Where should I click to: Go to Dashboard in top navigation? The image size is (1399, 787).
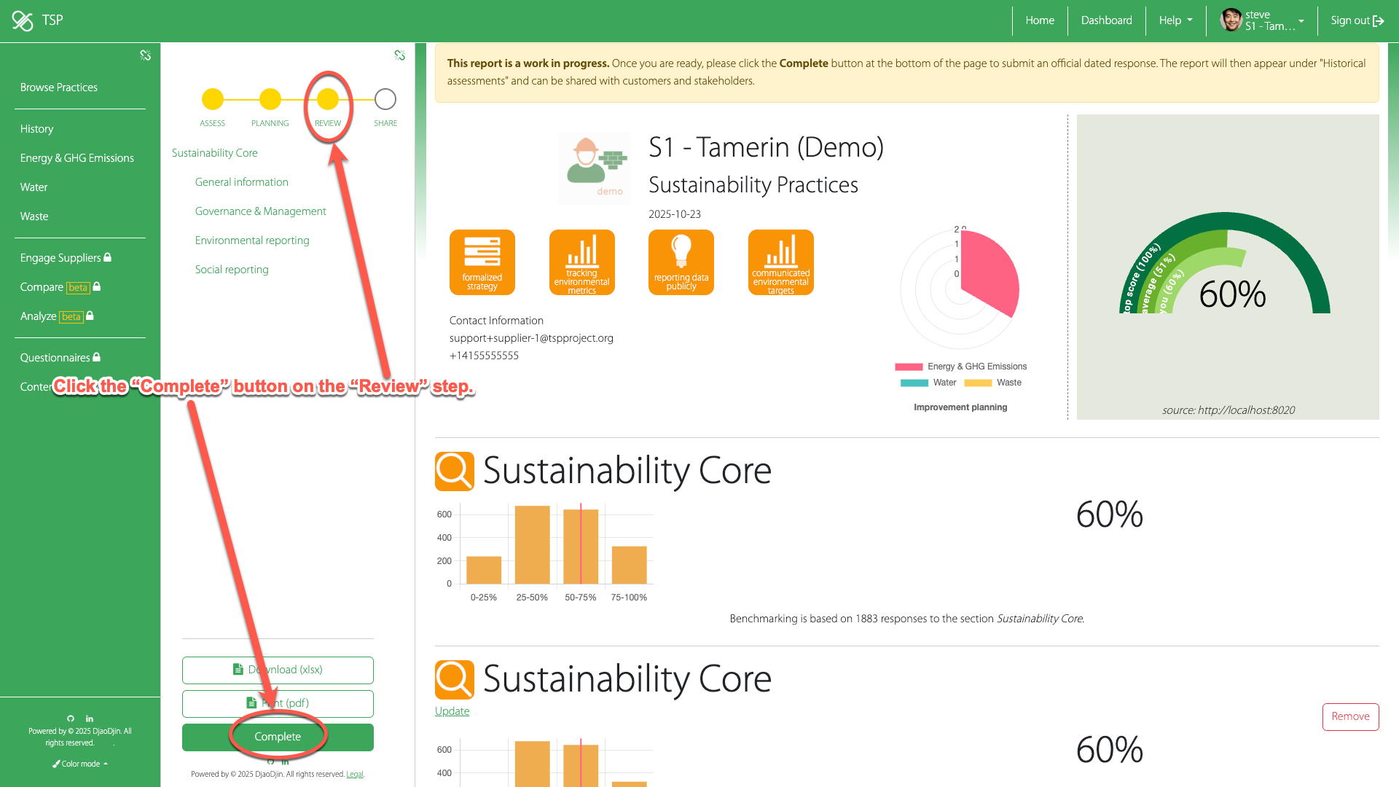[1106, 20]
